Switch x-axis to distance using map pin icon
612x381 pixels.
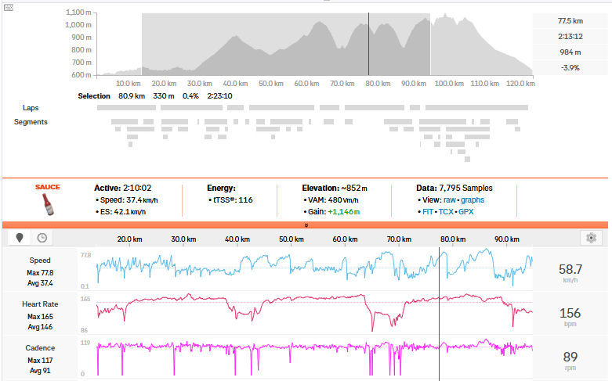(x=20, y=238)
